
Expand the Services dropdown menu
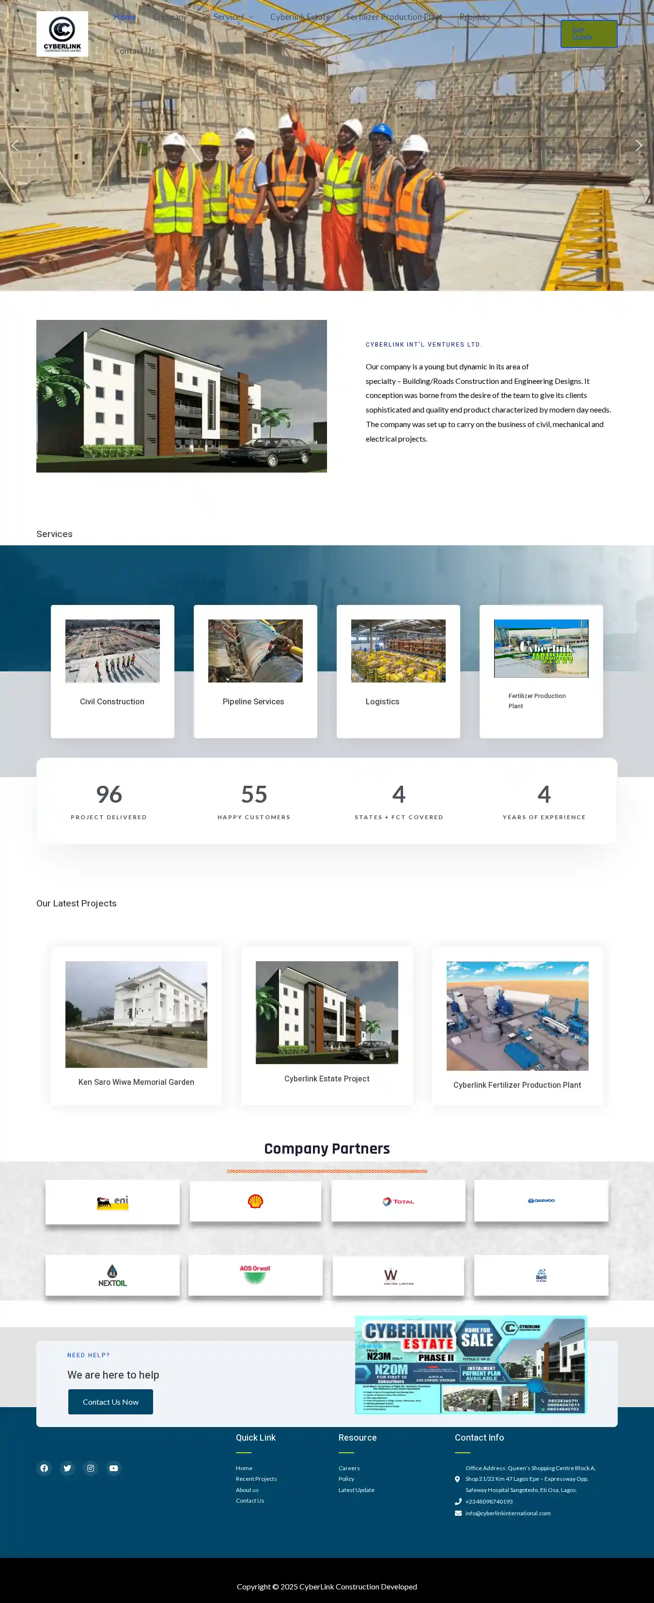[233, 17]
